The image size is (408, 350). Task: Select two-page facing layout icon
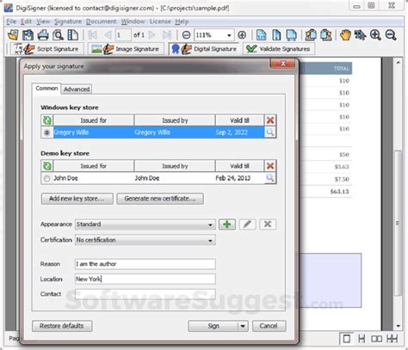click(x=376, y=339)
